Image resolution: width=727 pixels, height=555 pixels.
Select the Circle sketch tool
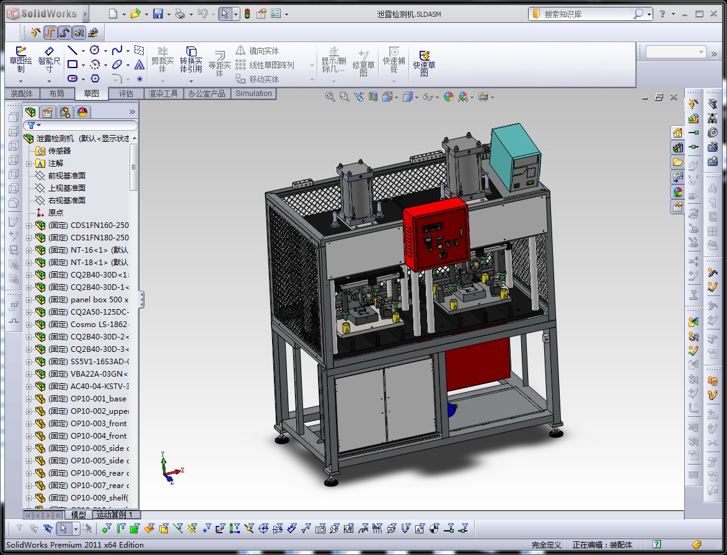(x=95, y=50)
